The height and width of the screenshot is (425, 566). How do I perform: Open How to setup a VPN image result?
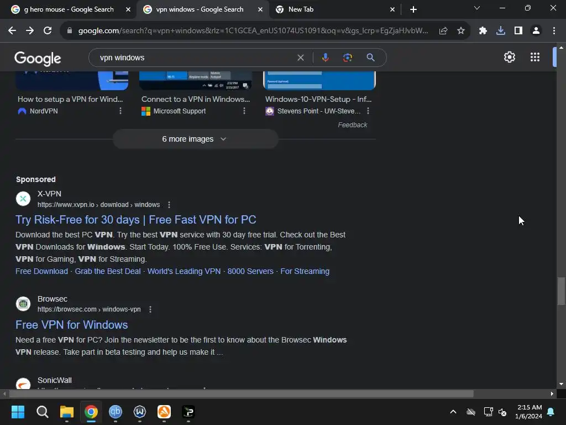[x=70, y=99]
